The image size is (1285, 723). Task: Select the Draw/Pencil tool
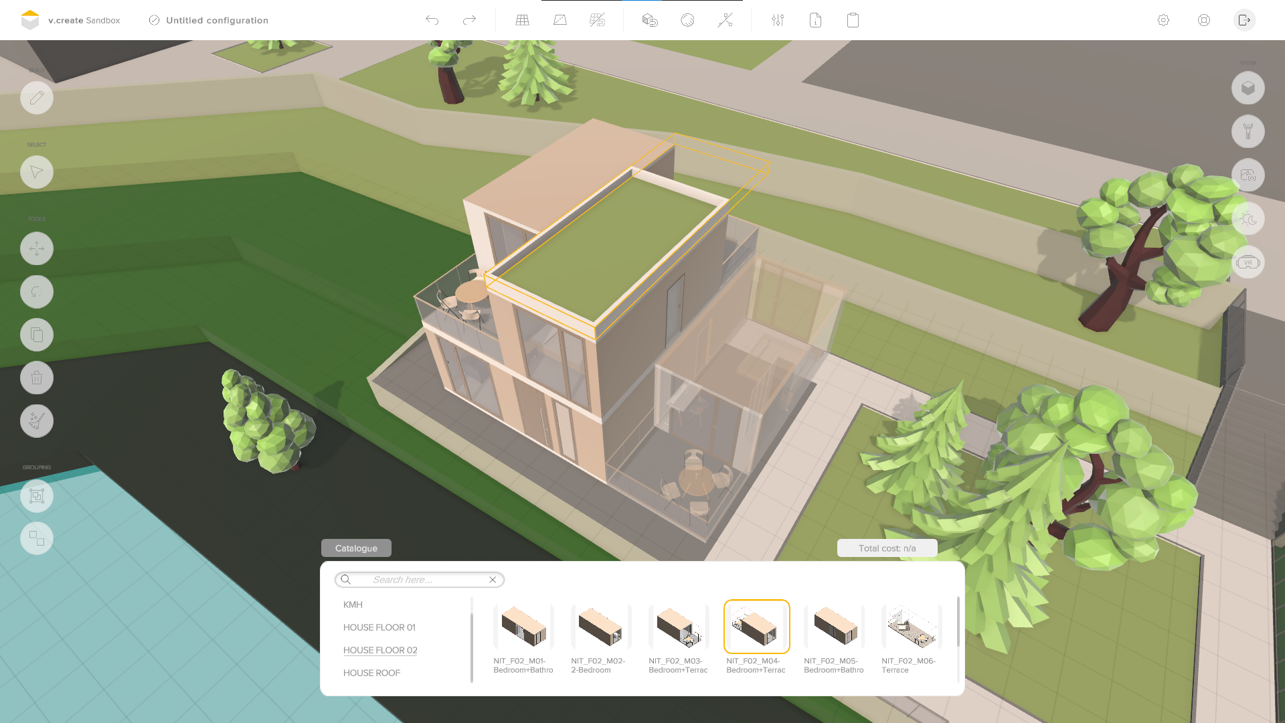point(37,98)
